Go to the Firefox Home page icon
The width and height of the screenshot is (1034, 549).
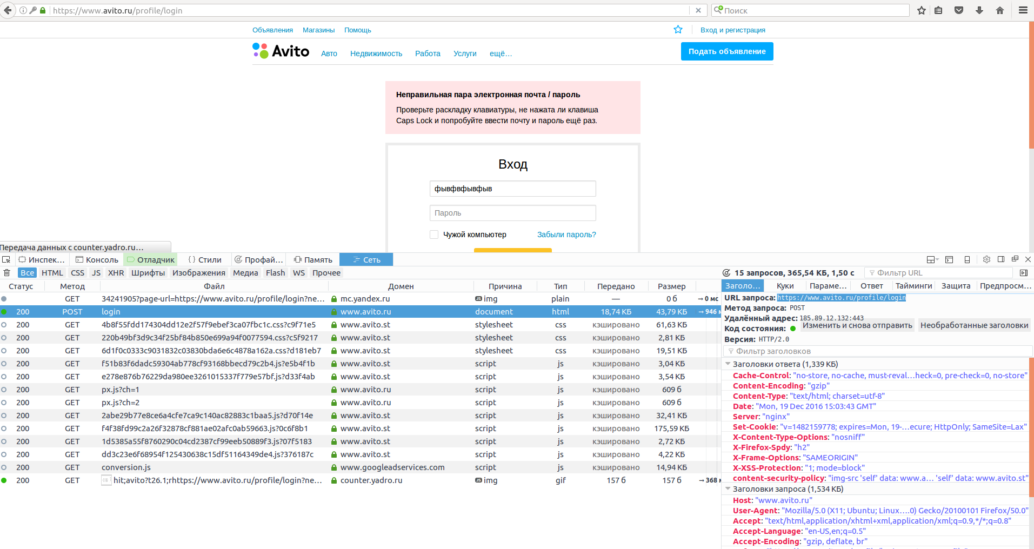click(x=1000, y=10)
